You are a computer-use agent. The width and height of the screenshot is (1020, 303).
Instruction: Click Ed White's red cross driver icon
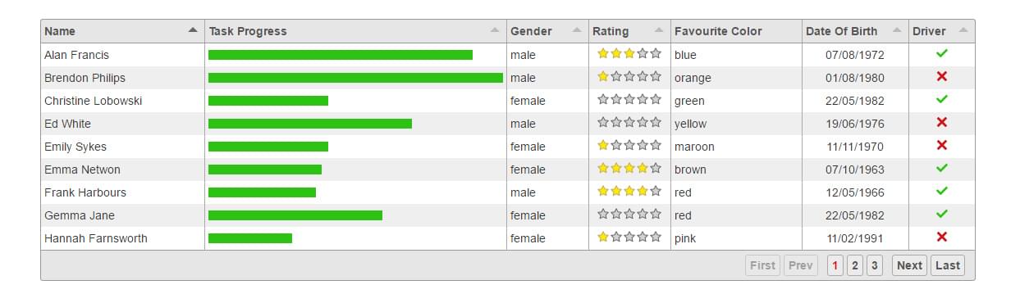click(x=942, y=122)
